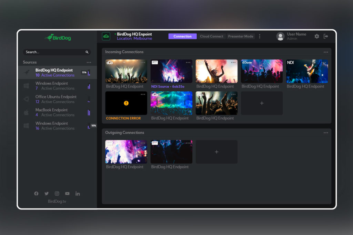
Task: Open the Facebook social link
Action: (x=36, y=194)
